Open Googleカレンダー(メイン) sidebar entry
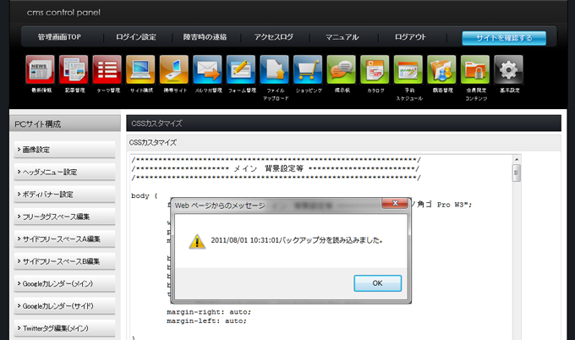The height and width of the screenshot is (340, 575). coord(64,282)
